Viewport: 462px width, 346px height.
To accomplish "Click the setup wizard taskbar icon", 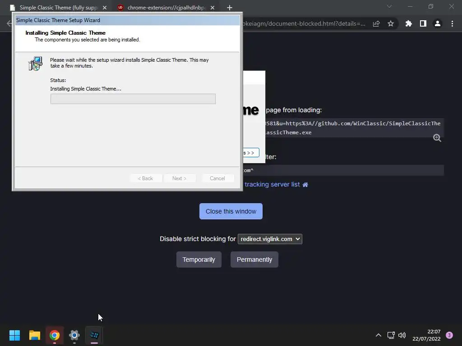I will [x=94, y=335].
